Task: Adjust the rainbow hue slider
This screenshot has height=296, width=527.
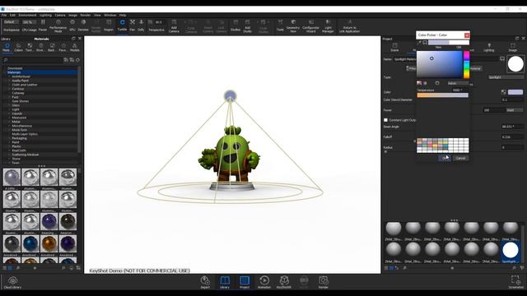Action: coord(467,64)
